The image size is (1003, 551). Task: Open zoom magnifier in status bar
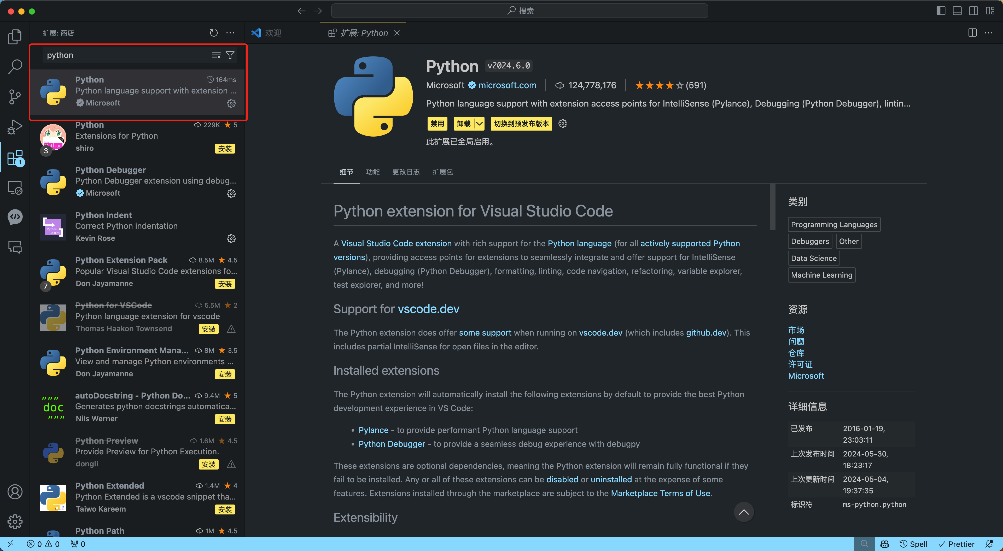click(864, 544)
